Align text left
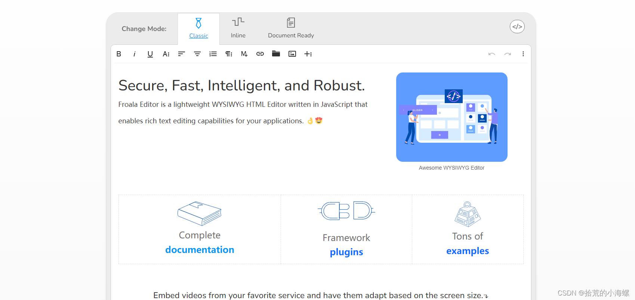Viewport: 635px width, 300px height. click(x=181, y=54)
